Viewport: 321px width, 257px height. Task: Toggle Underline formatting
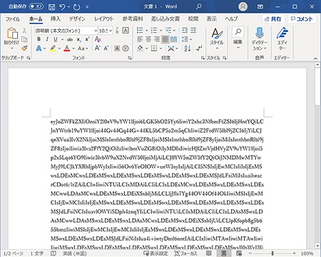[56, 39]
